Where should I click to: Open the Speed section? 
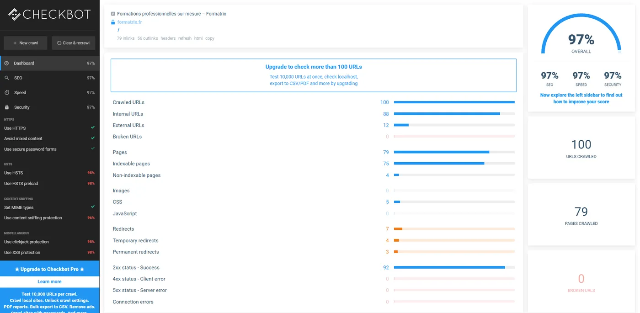[49, 93]
